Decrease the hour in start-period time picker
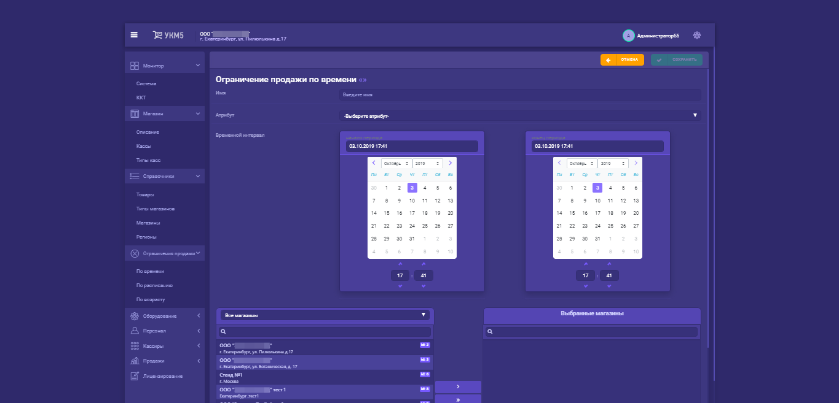Viewport: 839px width, 403px height. click(400, 286)
